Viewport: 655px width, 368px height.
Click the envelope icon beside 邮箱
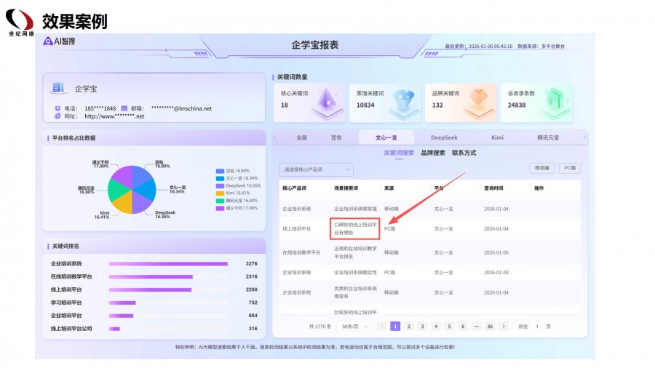click(124, 108)
